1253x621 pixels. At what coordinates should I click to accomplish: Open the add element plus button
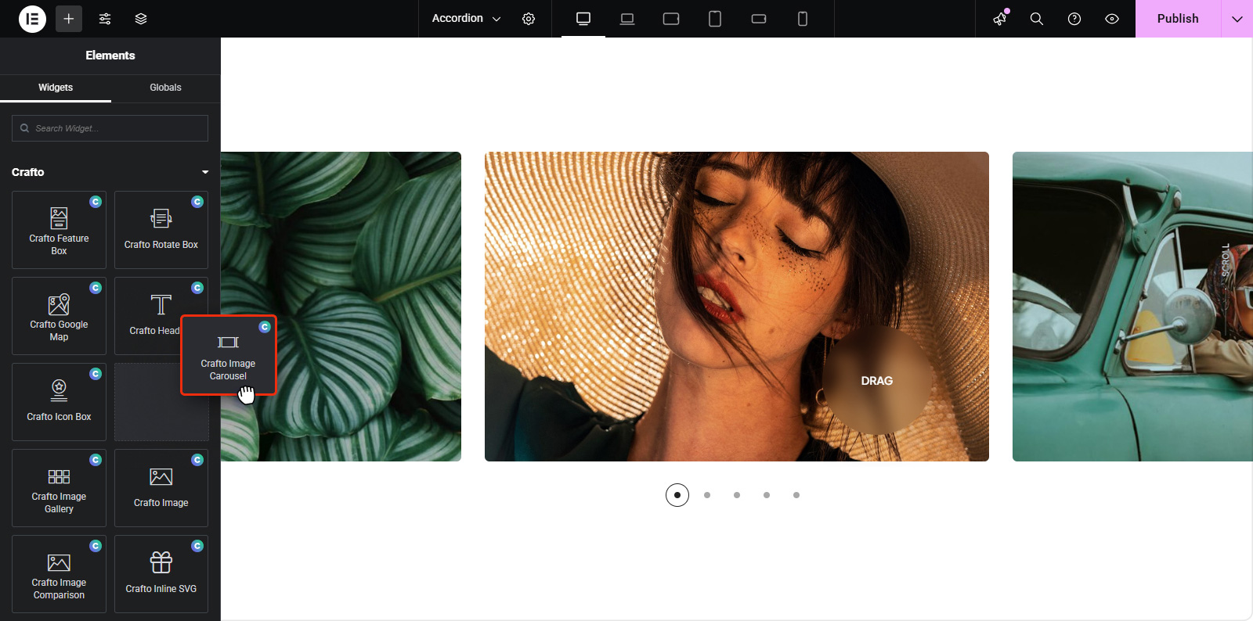[x=69, y=19]
